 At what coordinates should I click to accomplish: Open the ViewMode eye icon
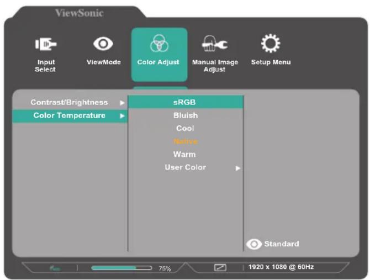tap(103, 44)
